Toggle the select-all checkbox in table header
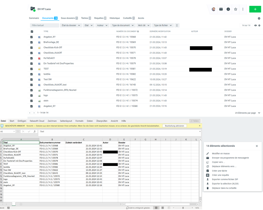Viewport: 263px width, 210px height. (32, 32)
